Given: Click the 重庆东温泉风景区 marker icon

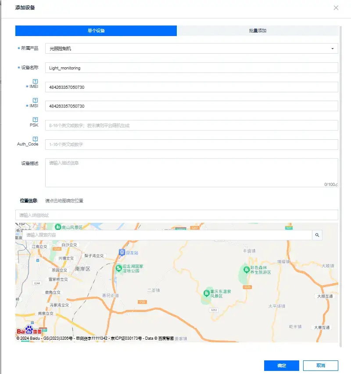Looking at the screenshot, I should click(206, 293).
